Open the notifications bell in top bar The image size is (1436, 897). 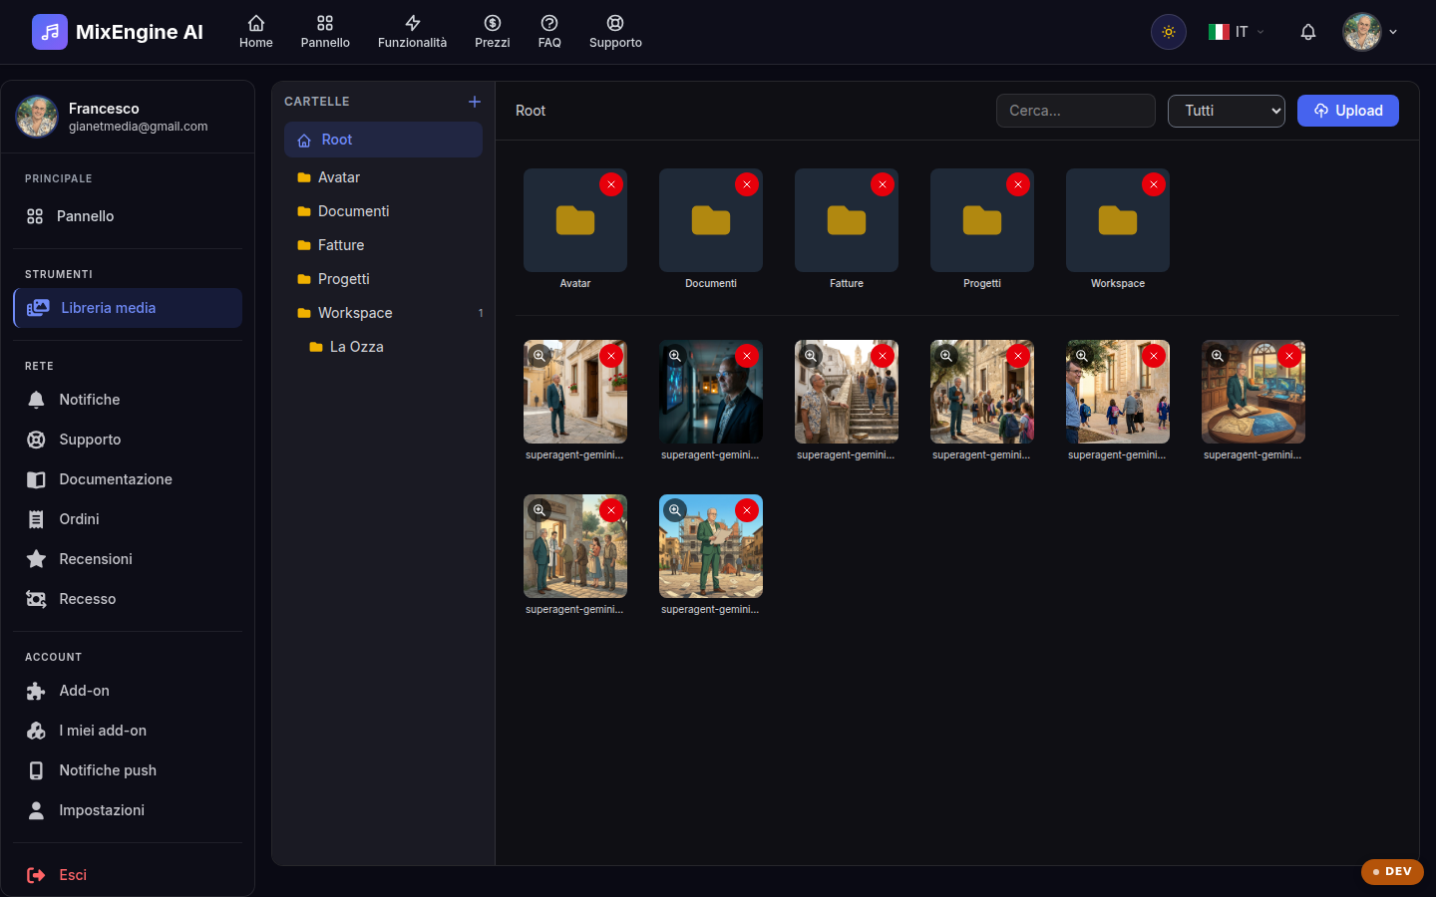1308,32
